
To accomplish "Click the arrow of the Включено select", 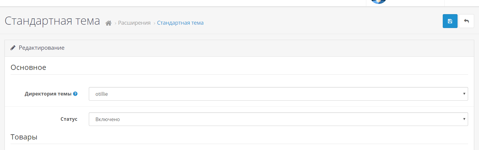I will (464, 119).
